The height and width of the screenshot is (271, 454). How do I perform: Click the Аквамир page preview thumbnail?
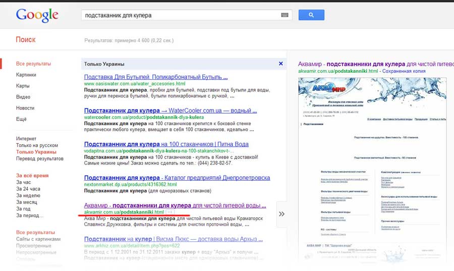(x=372, y=171)
